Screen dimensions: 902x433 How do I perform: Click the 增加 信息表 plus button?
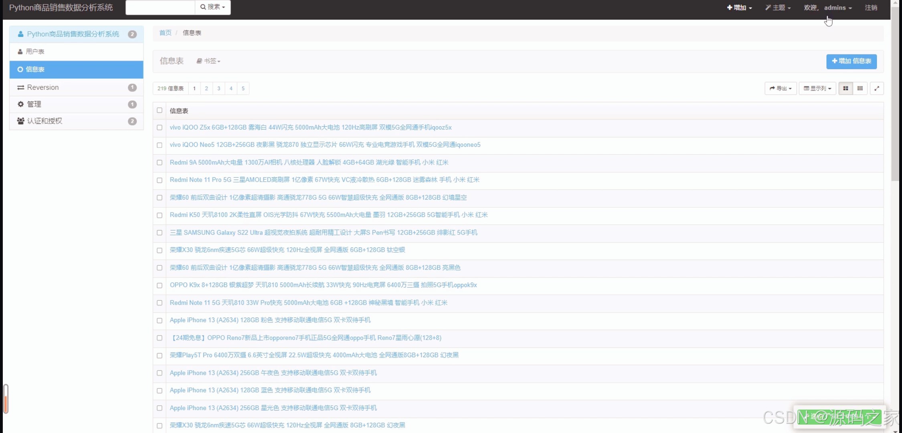[x=851, y=61]
